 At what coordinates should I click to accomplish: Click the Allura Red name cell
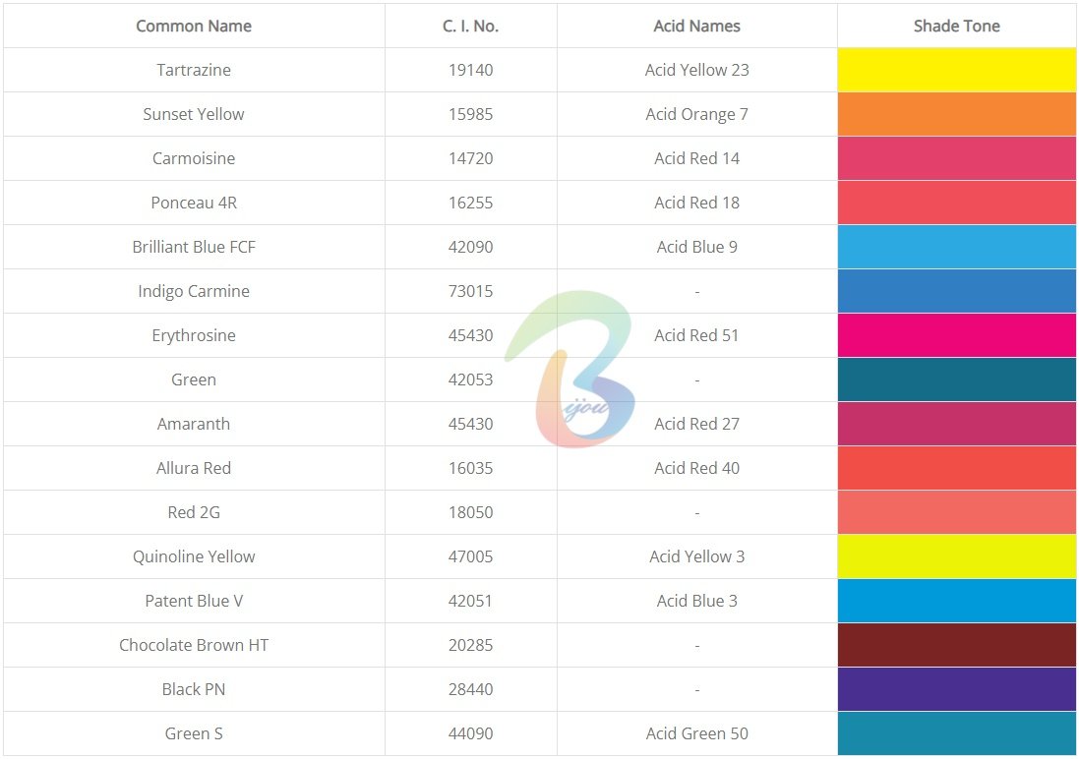tap(194, 468)
